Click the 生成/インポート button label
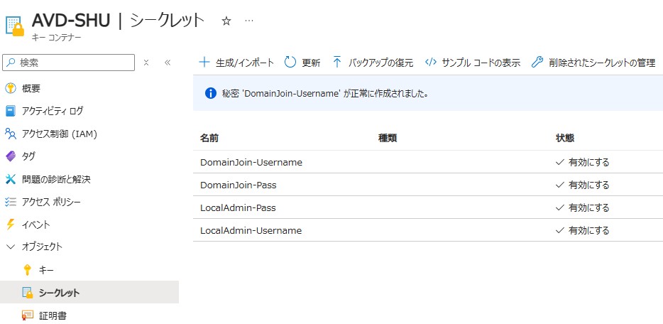The height and width of the screenshot is (324, 663). 245,63
